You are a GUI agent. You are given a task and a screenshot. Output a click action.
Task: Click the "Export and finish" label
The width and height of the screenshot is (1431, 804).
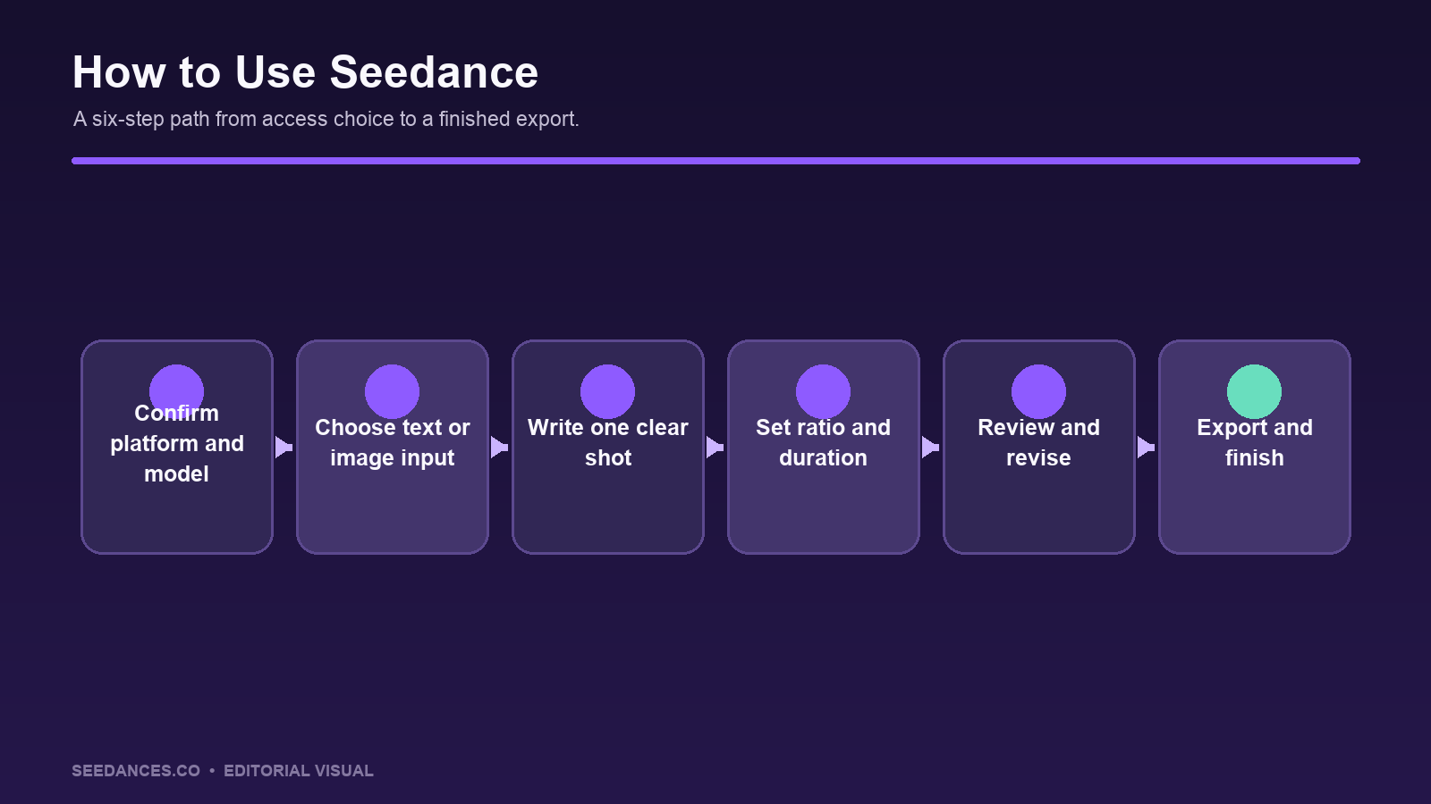tap(1255, 442)
